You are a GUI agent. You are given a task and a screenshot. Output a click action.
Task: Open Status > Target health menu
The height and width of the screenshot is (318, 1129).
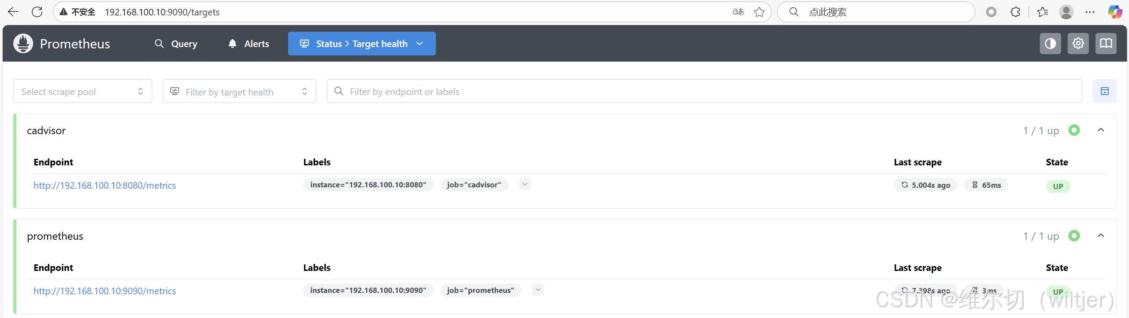click(362, 44)
